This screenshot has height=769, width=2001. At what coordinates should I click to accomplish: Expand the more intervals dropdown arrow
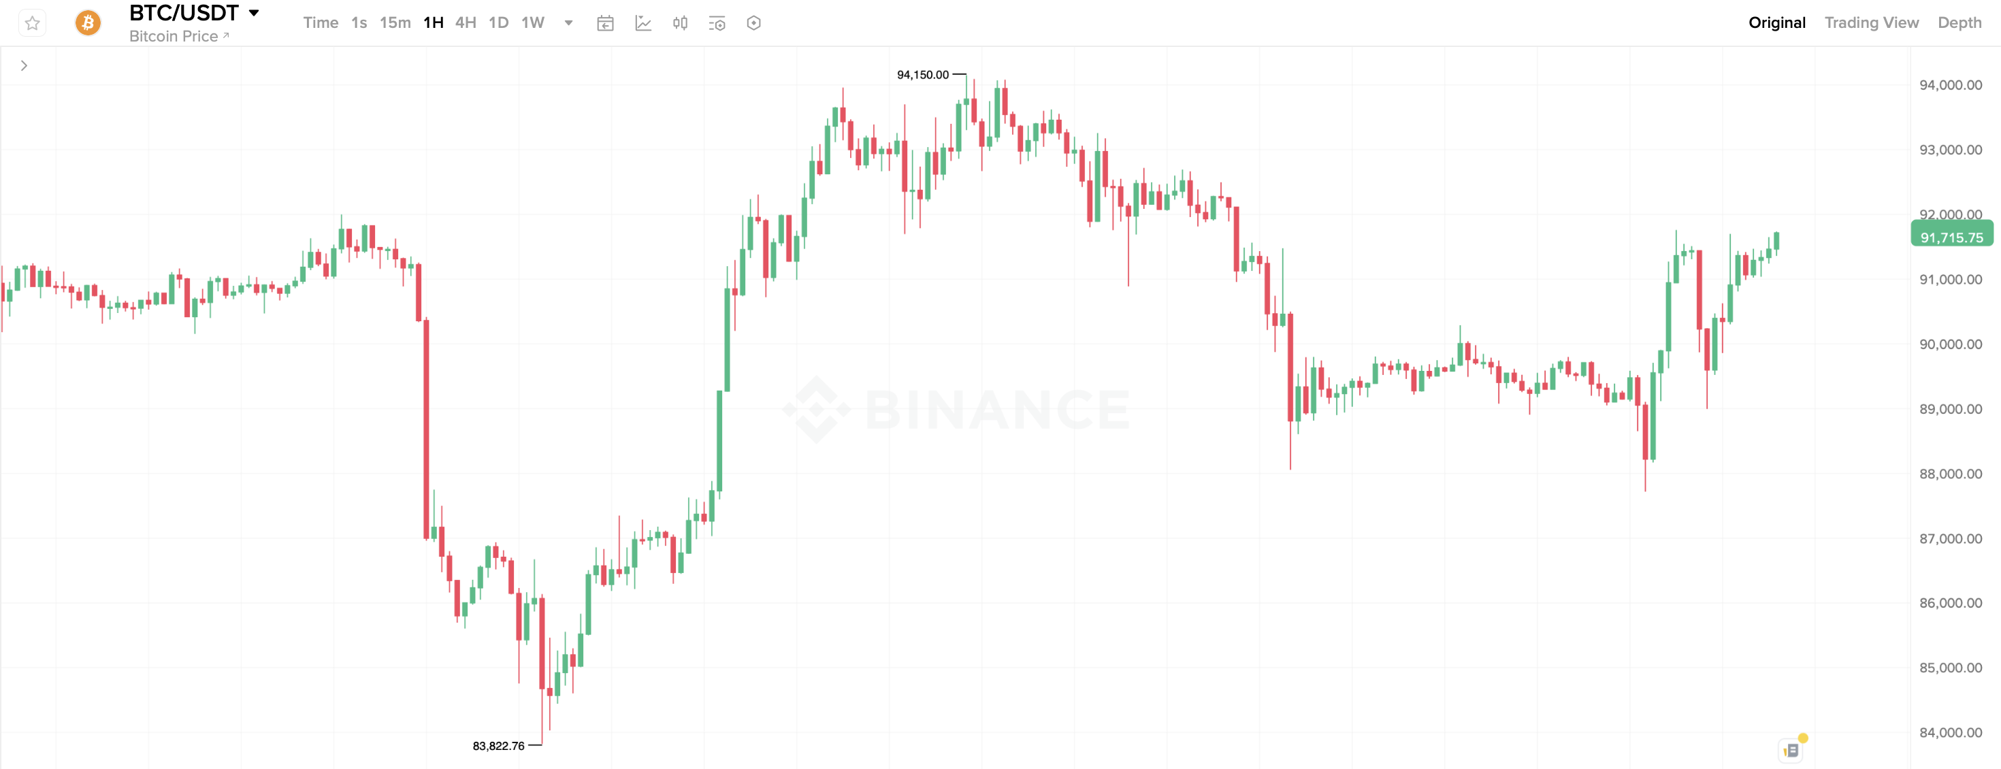568,22
